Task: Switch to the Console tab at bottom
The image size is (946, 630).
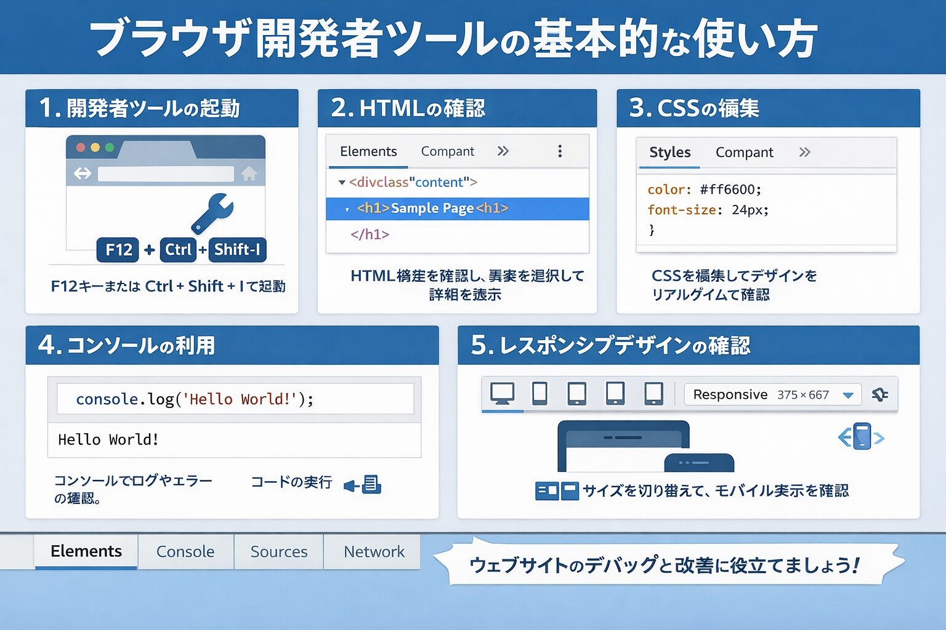Action: [x=185, y=552]
